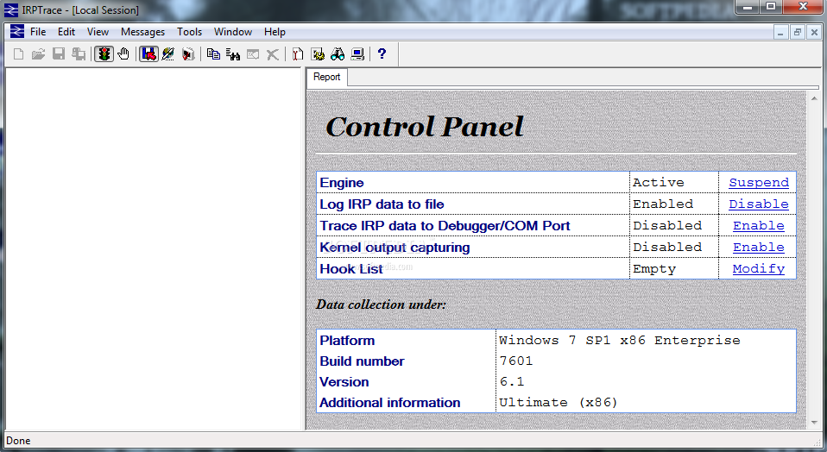Click the grayed message card icon

tap(253, 53)
